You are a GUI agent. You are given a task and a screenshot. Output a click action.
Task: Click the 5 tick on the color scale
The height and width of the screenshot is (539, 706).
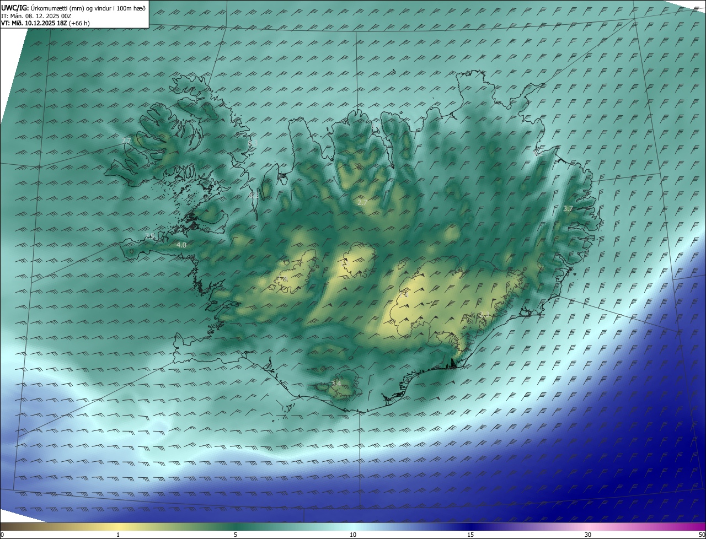pos(236,535)
